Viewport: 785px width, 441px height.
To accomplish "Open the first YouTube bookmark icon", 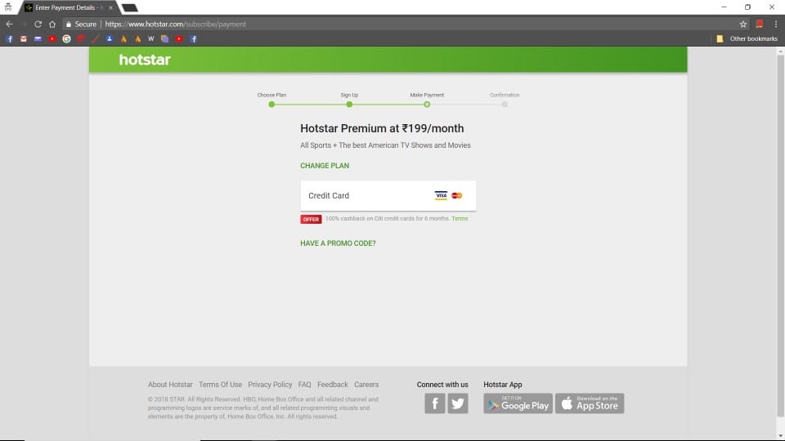I will 52,38.
